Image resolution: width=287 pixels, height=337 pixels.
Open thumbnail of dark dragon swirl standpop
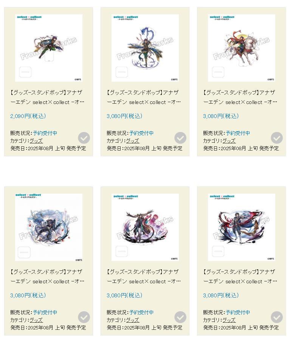49,227
